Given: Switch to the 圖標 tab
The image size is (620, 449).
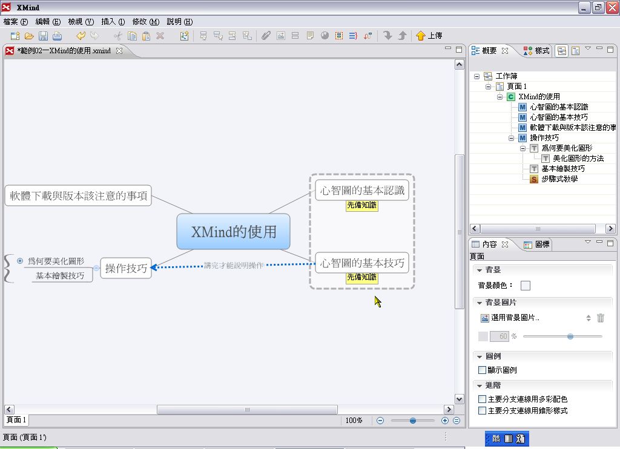Looking at the screenshot, I should point(536,244).
